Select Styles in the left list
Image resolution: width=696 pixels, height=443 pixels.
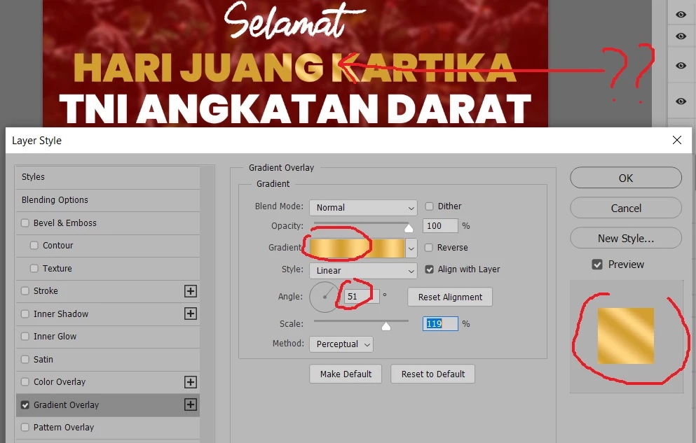click(x=108, y=177)
